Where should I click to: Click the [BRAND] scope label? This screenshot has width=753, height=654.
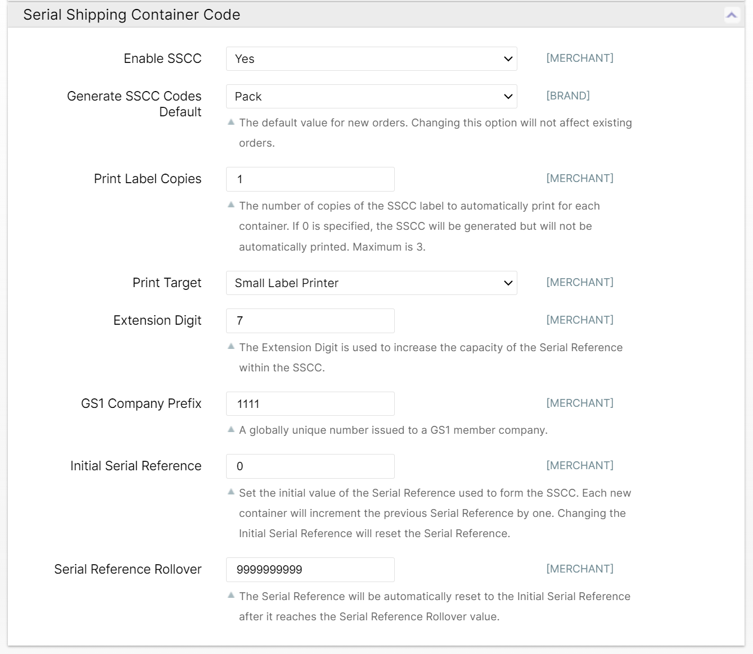coord(568,96)
